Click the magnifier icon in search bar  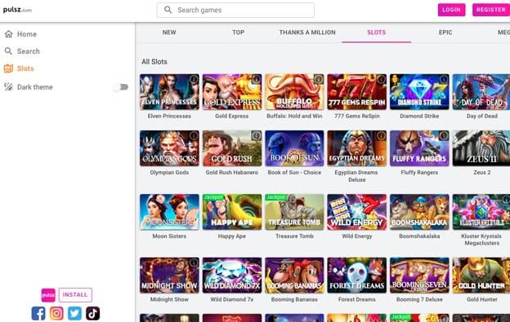click(x=168, y=10)
